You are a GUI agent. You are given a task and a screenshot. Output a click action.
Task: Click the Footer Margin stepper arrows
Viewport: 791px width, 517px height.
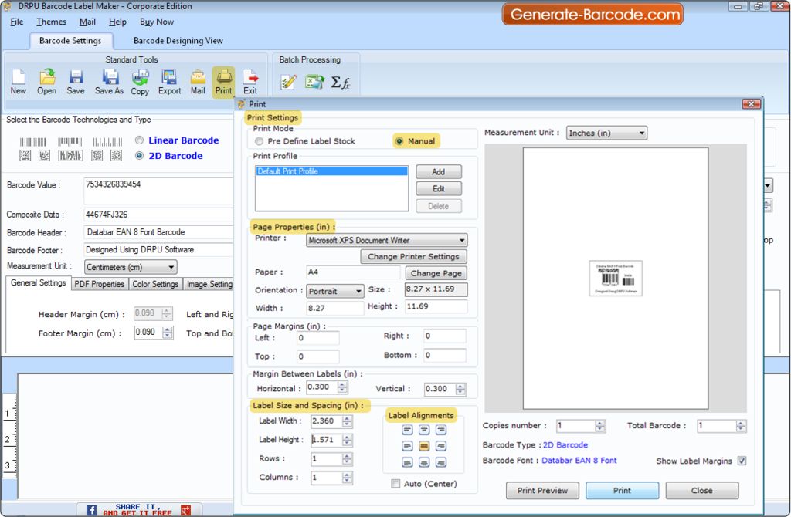coord(168,333)
